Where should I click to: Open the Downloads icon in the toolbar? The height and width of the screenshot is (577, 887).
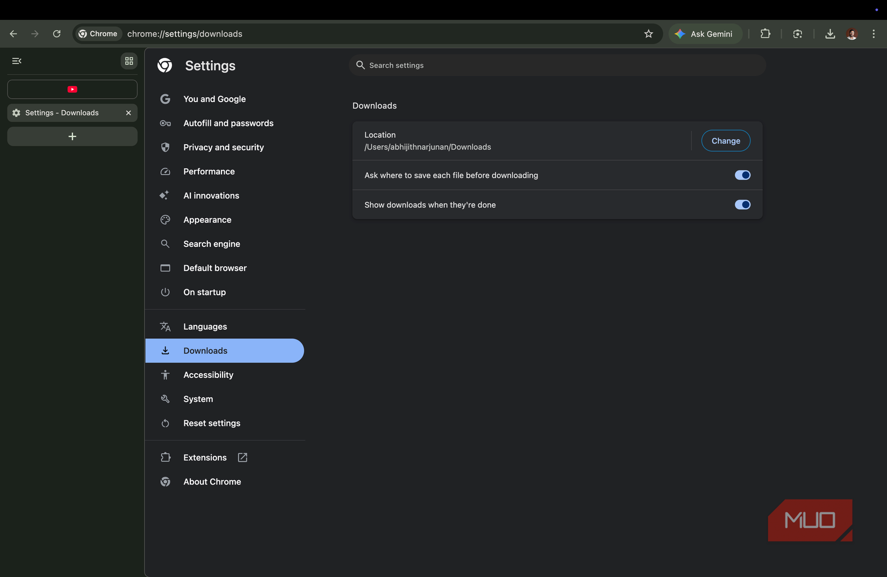(x=830, y=33)
